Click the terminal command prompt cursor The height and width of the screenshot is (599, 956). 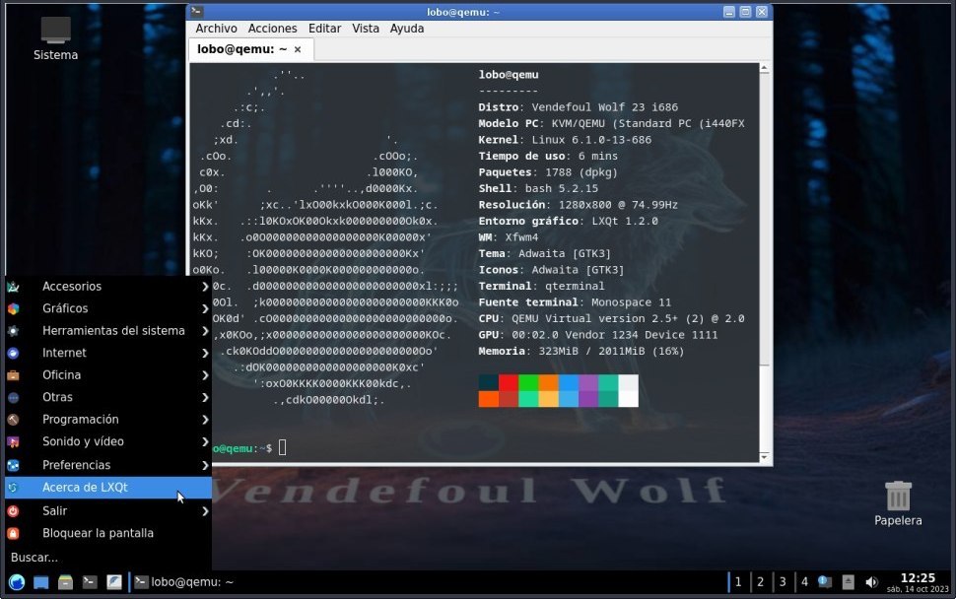[x=282, y=448]
